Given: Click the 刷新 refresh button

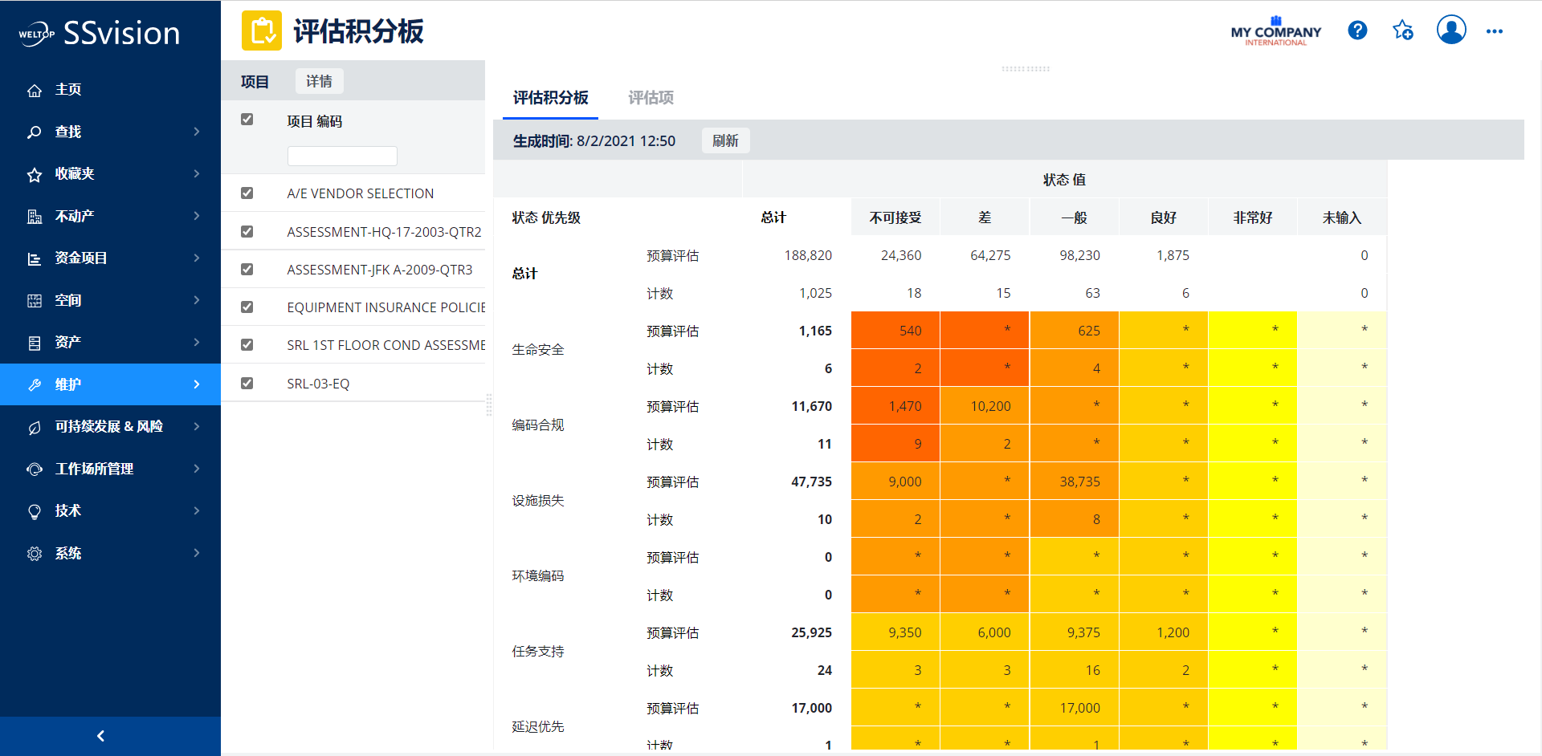Looking at the screenshot, I should tap(725, 141).
